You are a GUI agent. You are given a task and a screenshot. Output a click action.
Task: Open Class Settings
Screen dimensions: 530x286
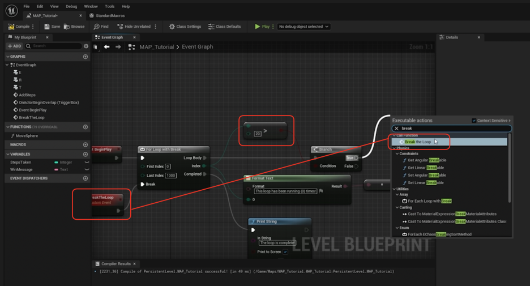185,27
